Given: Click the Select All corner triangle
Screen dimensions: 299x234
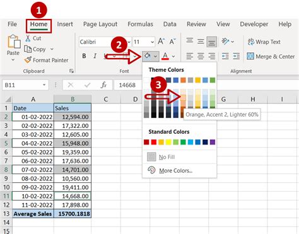Looking at the screenshot, I should 8,99.
